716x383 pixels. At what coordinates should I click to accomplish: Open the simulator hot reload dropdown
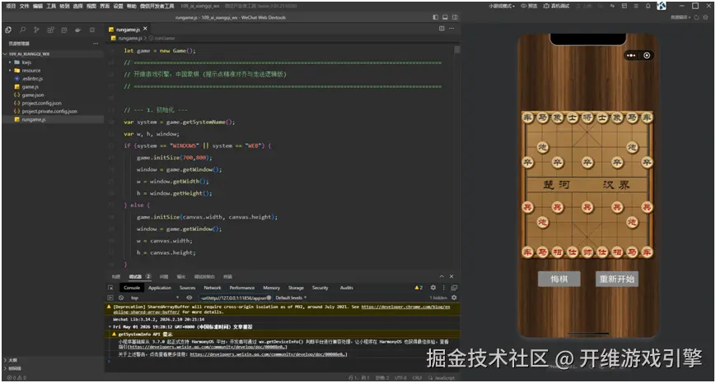pyautogui.click(x=681, y=17)
